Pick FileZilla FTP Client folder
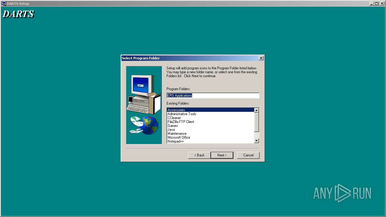386x217 pixels. click(x=210, y=122)
